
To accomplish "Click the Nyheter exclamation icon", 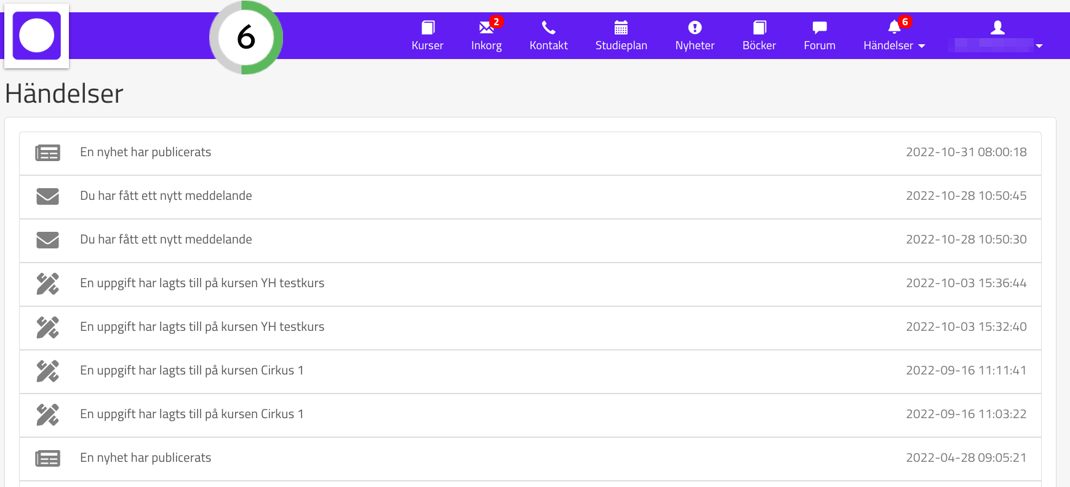I will pos(695,28).
